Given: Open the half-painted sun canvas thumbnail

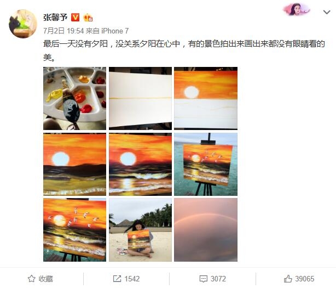Looking at the screenshot, I should click(206, 98).
